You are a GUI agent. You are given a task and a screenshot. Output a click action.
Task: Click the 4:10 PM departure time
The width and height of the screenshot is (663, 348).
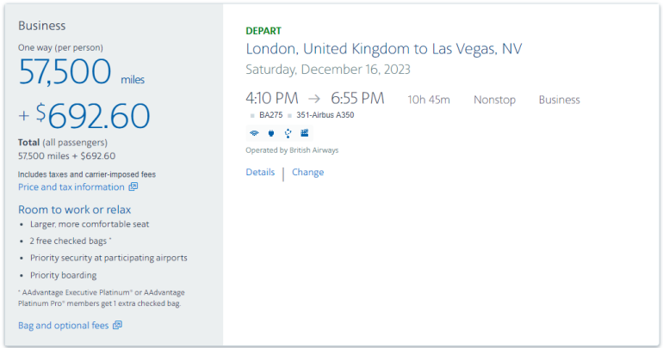(x=271, y=99)
